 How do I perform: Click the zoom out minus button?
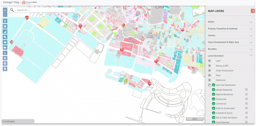point(5,14)
